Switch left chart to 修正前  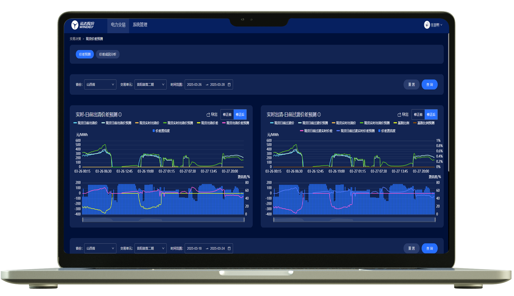tap(227, 115)
